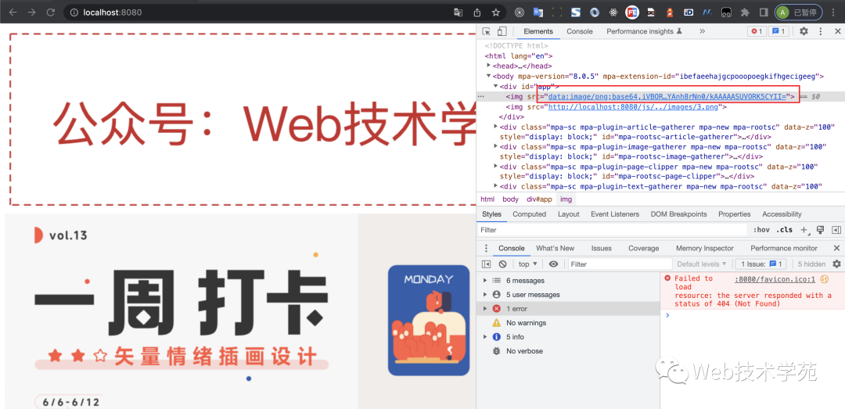Open the paused profile button
Image resolution: width=845 pixels, height=409 pixels.
(799, 13)
